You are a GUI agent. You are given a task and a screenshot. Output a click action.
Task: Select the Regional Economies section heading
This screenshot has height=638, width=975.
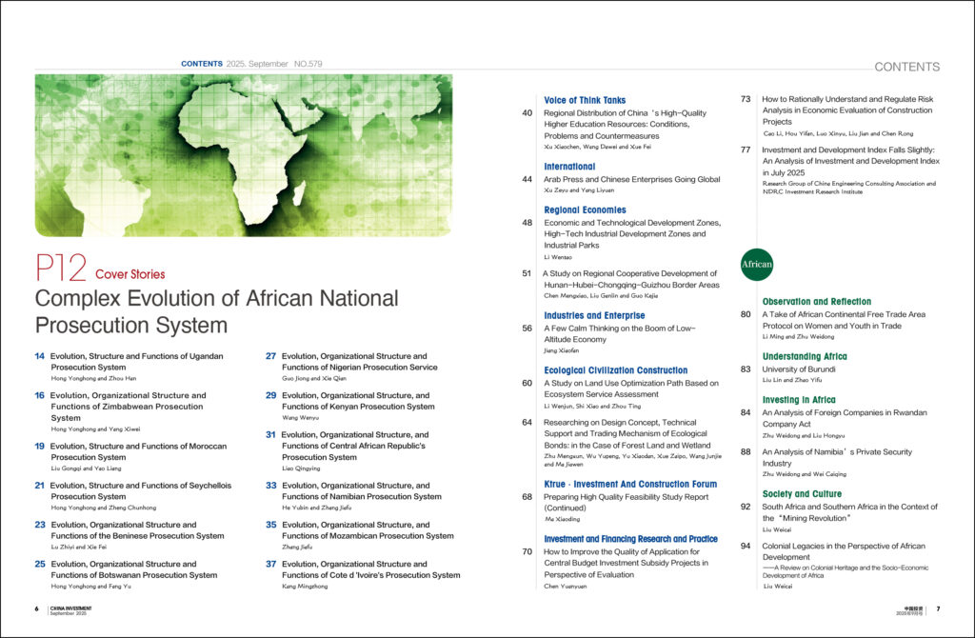585,209
